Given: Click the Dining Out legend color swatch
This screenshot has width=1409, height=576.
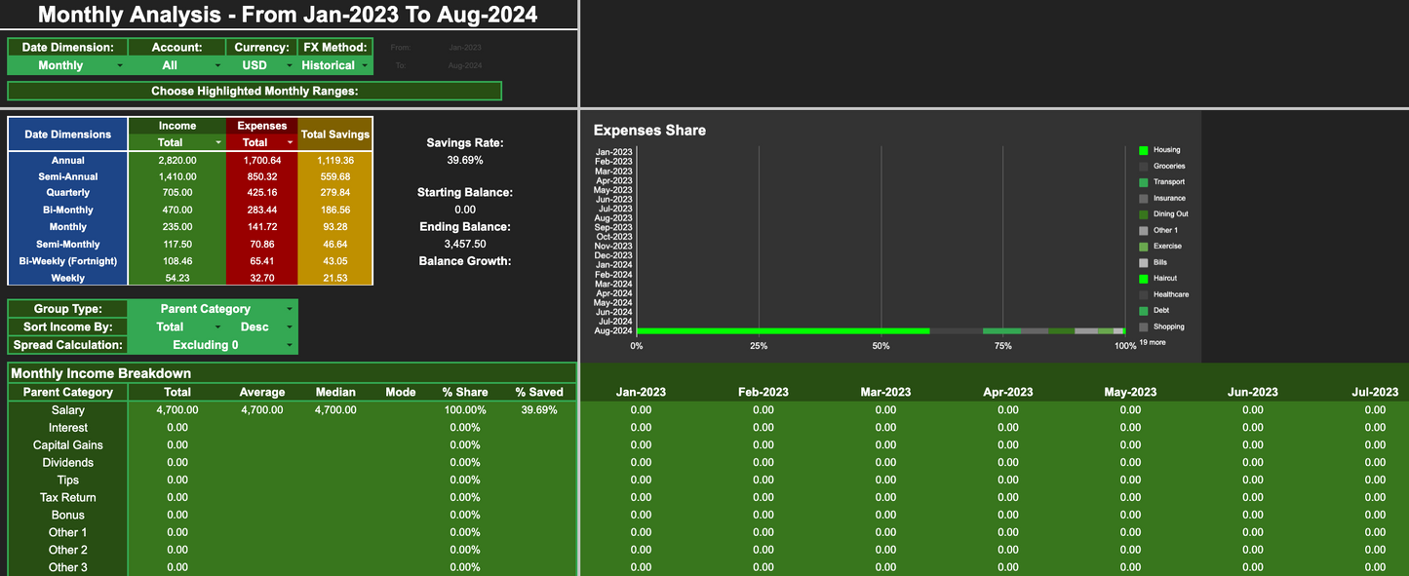Looking at the screenshot, I should tap(1143, 214).
